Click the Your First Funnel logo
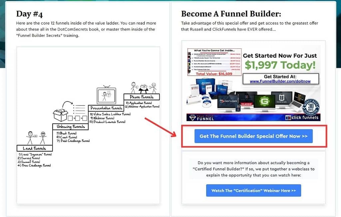The image size is (341, 217). tap(202, 117)
